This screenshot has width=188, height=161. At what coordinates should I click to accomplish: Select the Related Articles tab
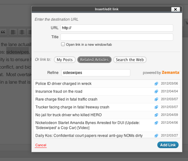coord(94,60)
